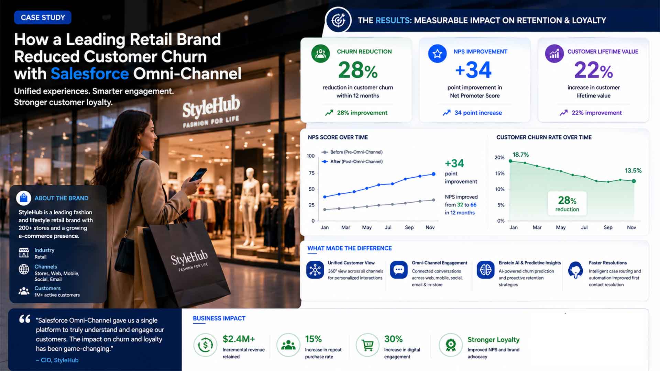Click the trend arrow next to 28% improvement

[x=329, y=113]
